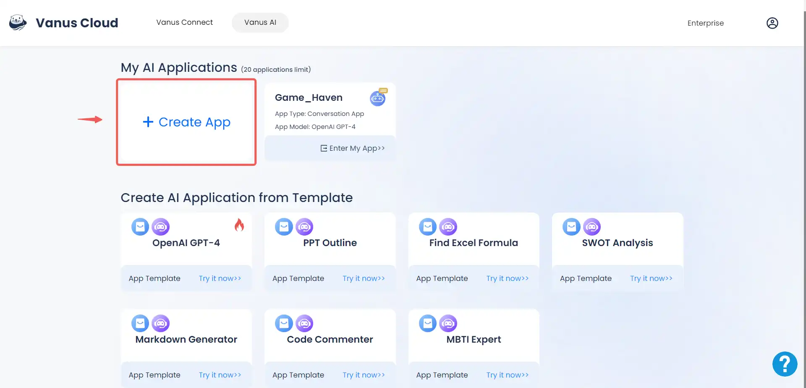Click the PPT Outline template title
This screenshot has width=806, height=388.
pyautogui.click(x=330, y=243)
